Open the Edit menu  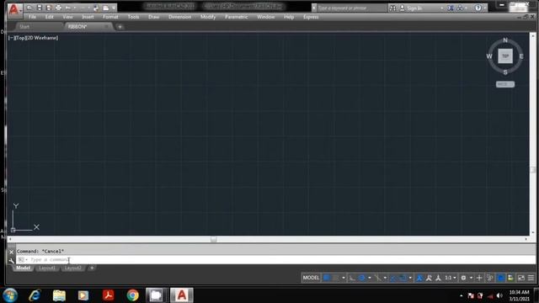[49, 17]
